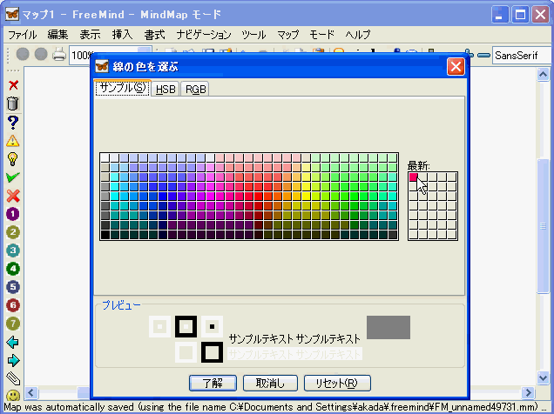Screen dimensions: 554x414
Task: Click the プレビュー section label
Action: tap(121, 305)
